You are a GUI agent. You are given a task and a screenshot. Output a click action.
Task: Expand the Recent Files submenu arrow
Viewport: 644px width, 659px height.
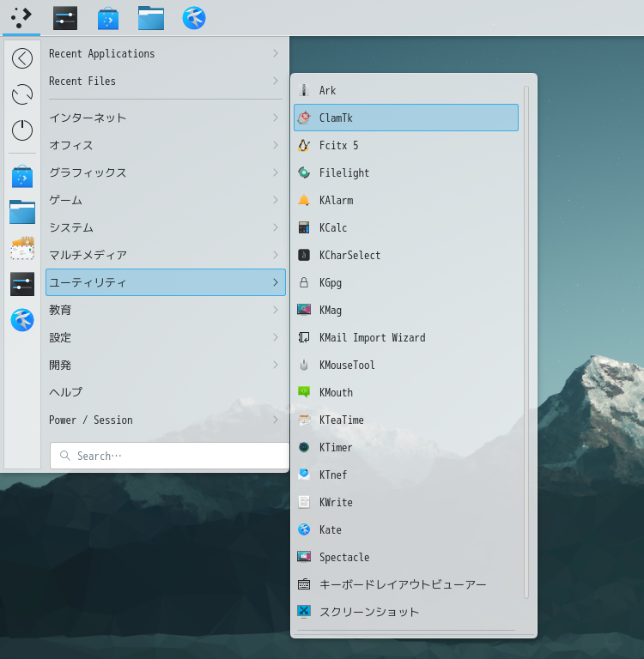coord(276,81)
